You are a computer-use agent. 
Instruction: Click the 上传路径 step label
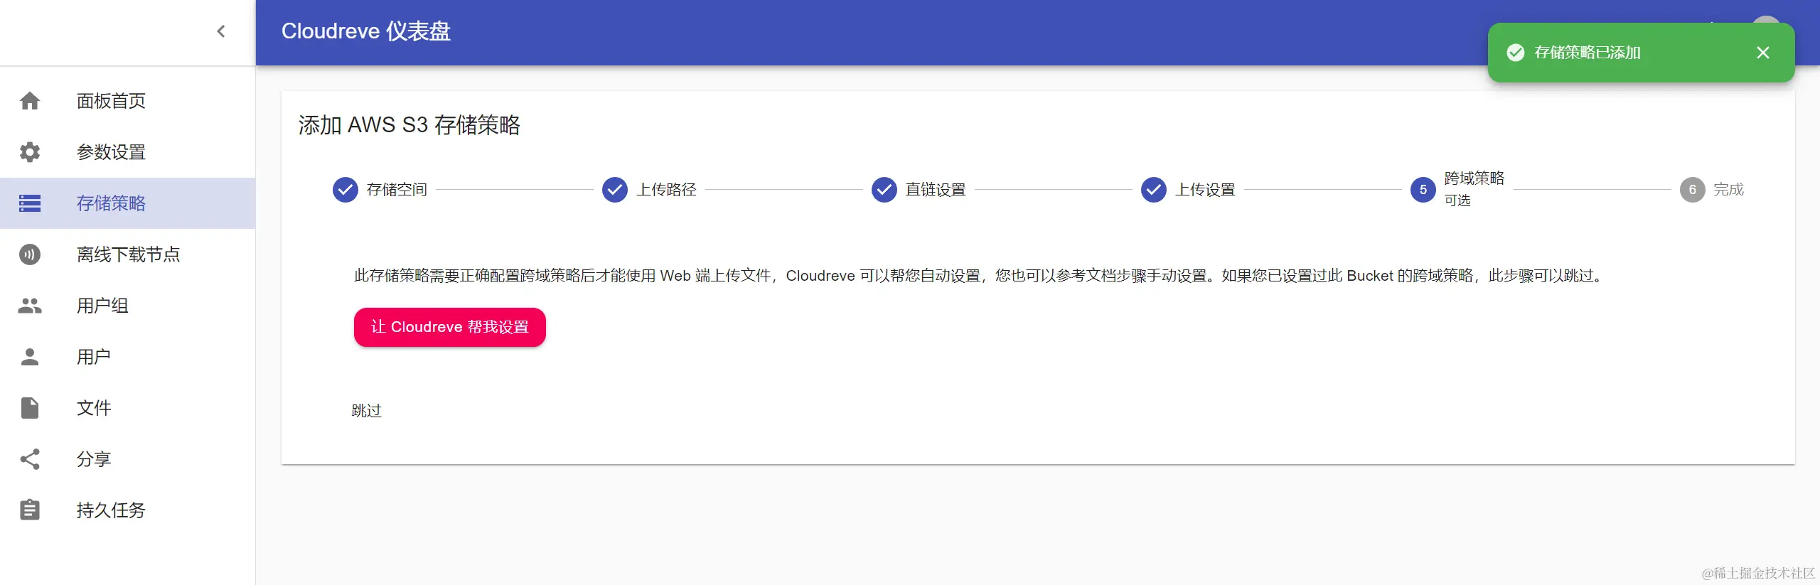tap(666, 190)
